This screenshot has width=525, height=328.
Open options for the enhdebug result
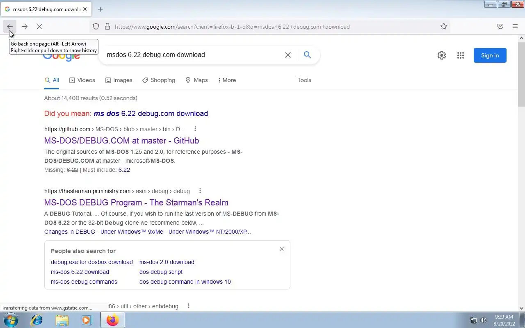click(x=189, y=306)
